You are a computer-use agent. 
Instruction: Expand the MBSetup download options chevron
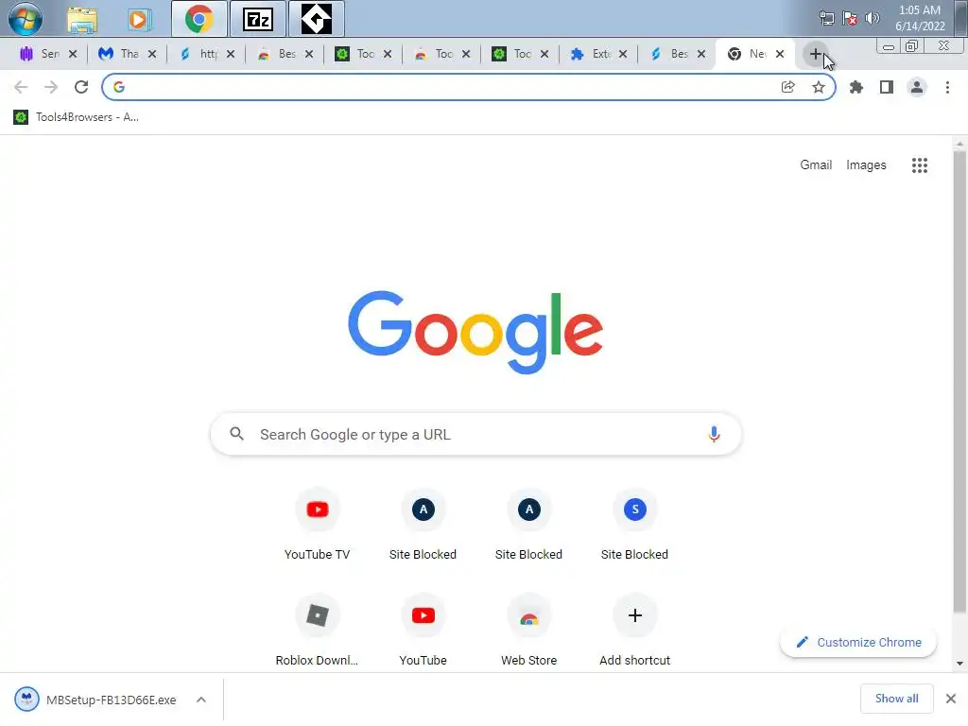click(x=201, y=700)
